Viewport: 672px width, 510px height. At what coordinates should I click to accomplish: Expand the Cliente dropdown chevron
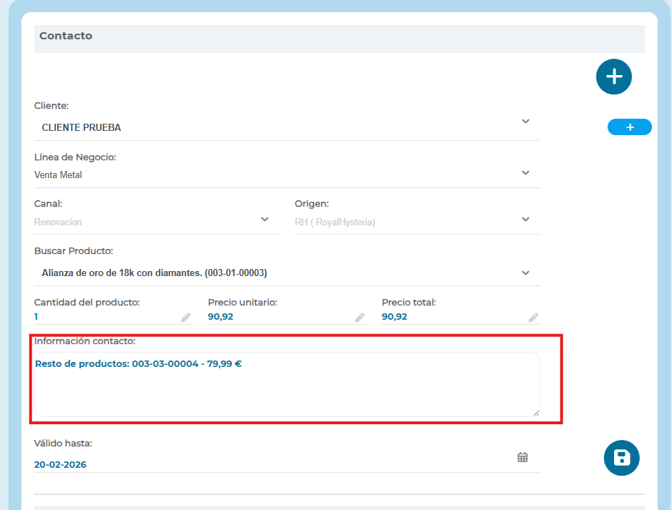[525, 122]
